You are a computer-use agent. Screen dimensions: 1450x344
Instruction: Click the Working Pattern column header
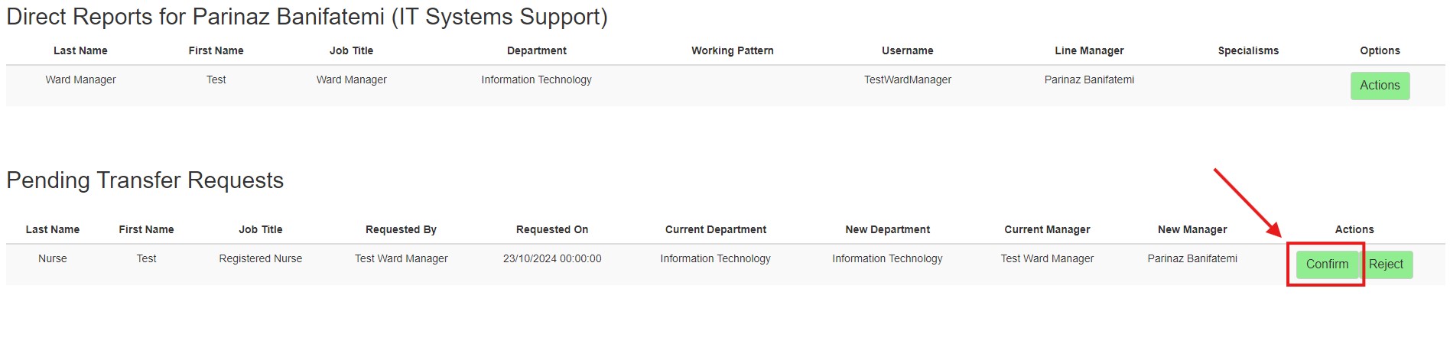pyautogui.click(x=733, y=50)
